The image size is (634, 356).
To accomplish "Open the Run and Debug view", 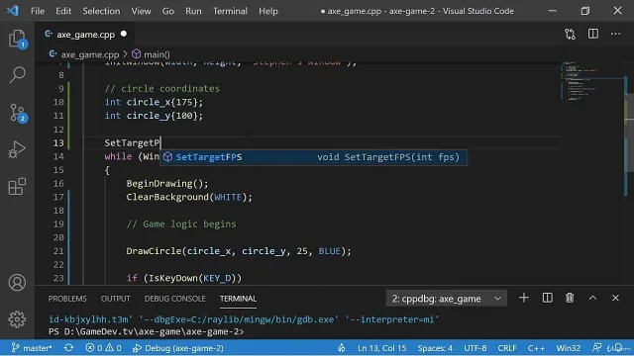I will point(17,149).
